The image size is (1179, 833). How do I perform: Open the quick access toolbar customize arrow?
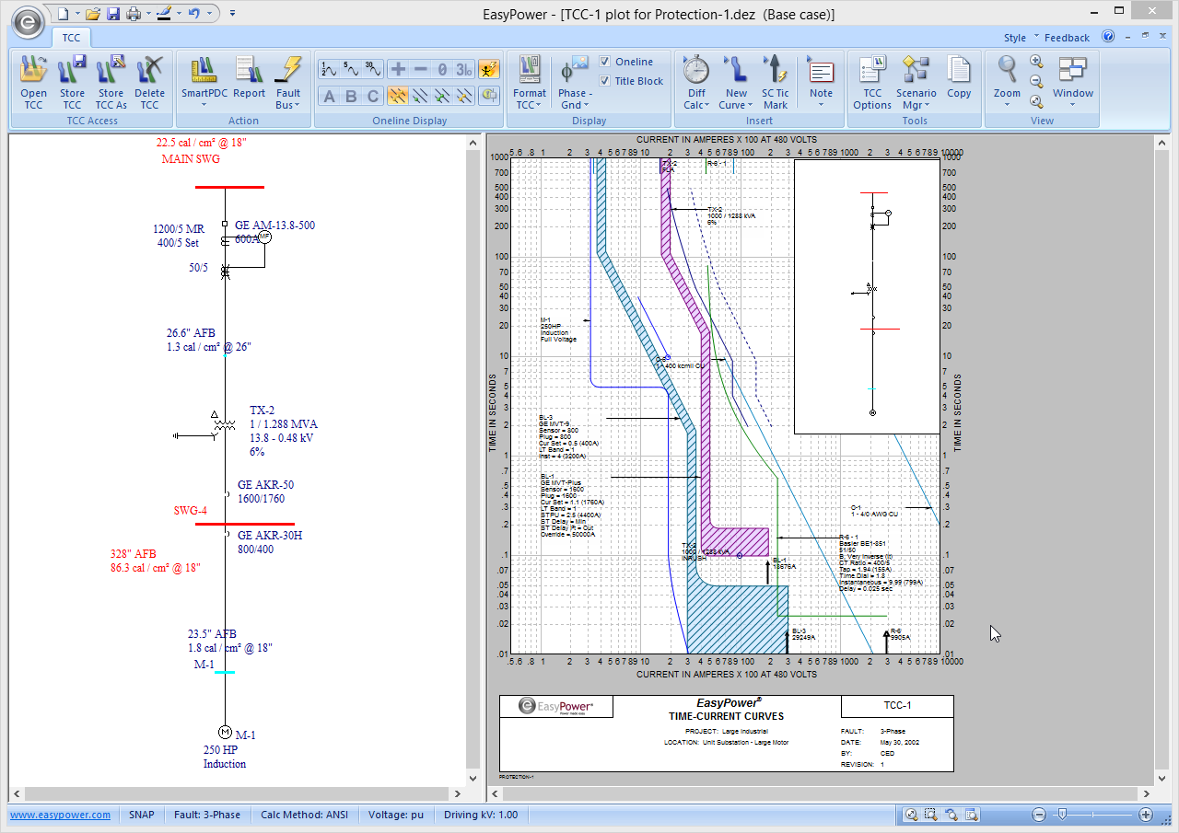(232, 13)
